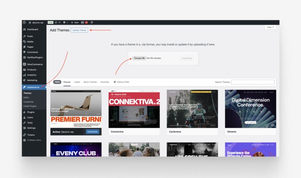This screenshot has height=178, width=301.
Task: Click the Products icon in sidebar
Action: (x=24, y=70)
